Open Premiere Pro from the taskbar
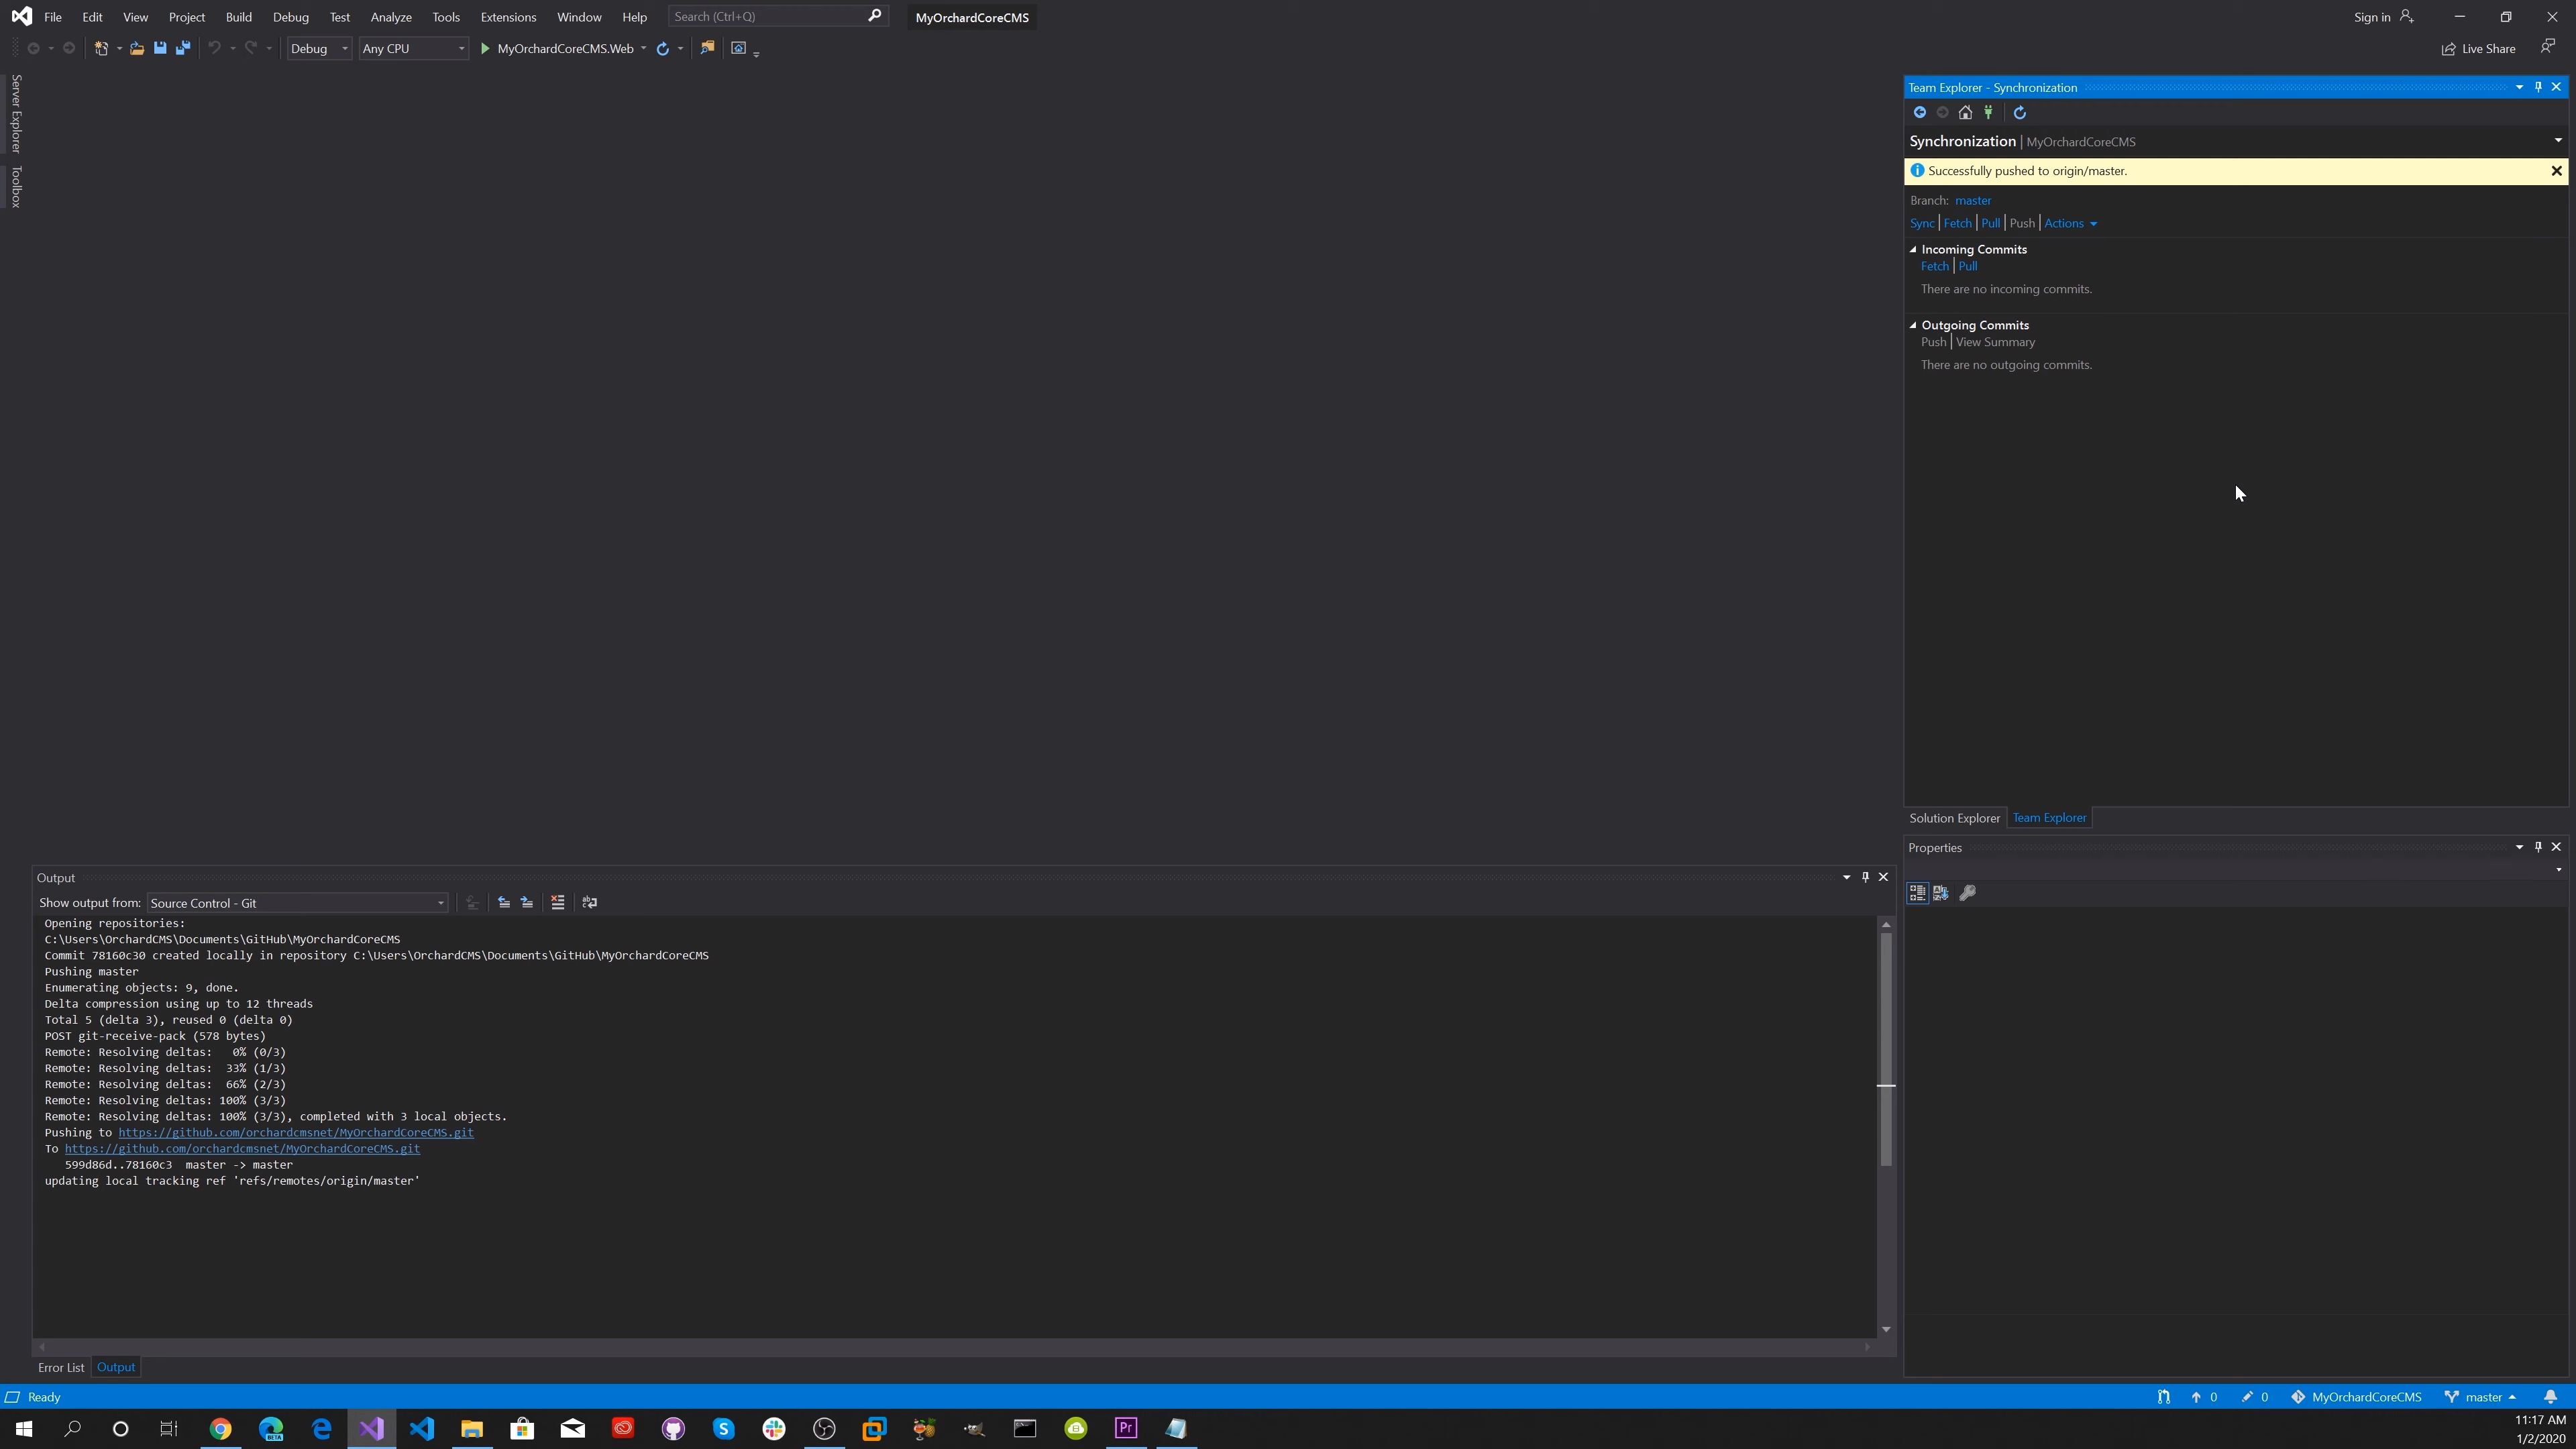The width and height of the screenshot is (2576, 1449). tap(1126, 1428)
